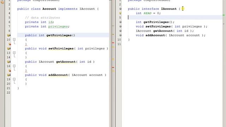This screenshot has width=226, height=127.
Task: Click the implemented icon beside interface getAccount
Action: click(x=120, y=31)
